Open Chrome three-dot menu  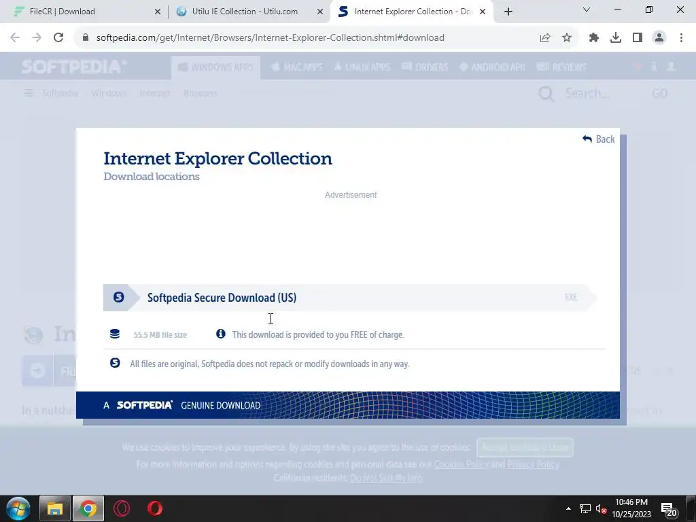(681, 38)
